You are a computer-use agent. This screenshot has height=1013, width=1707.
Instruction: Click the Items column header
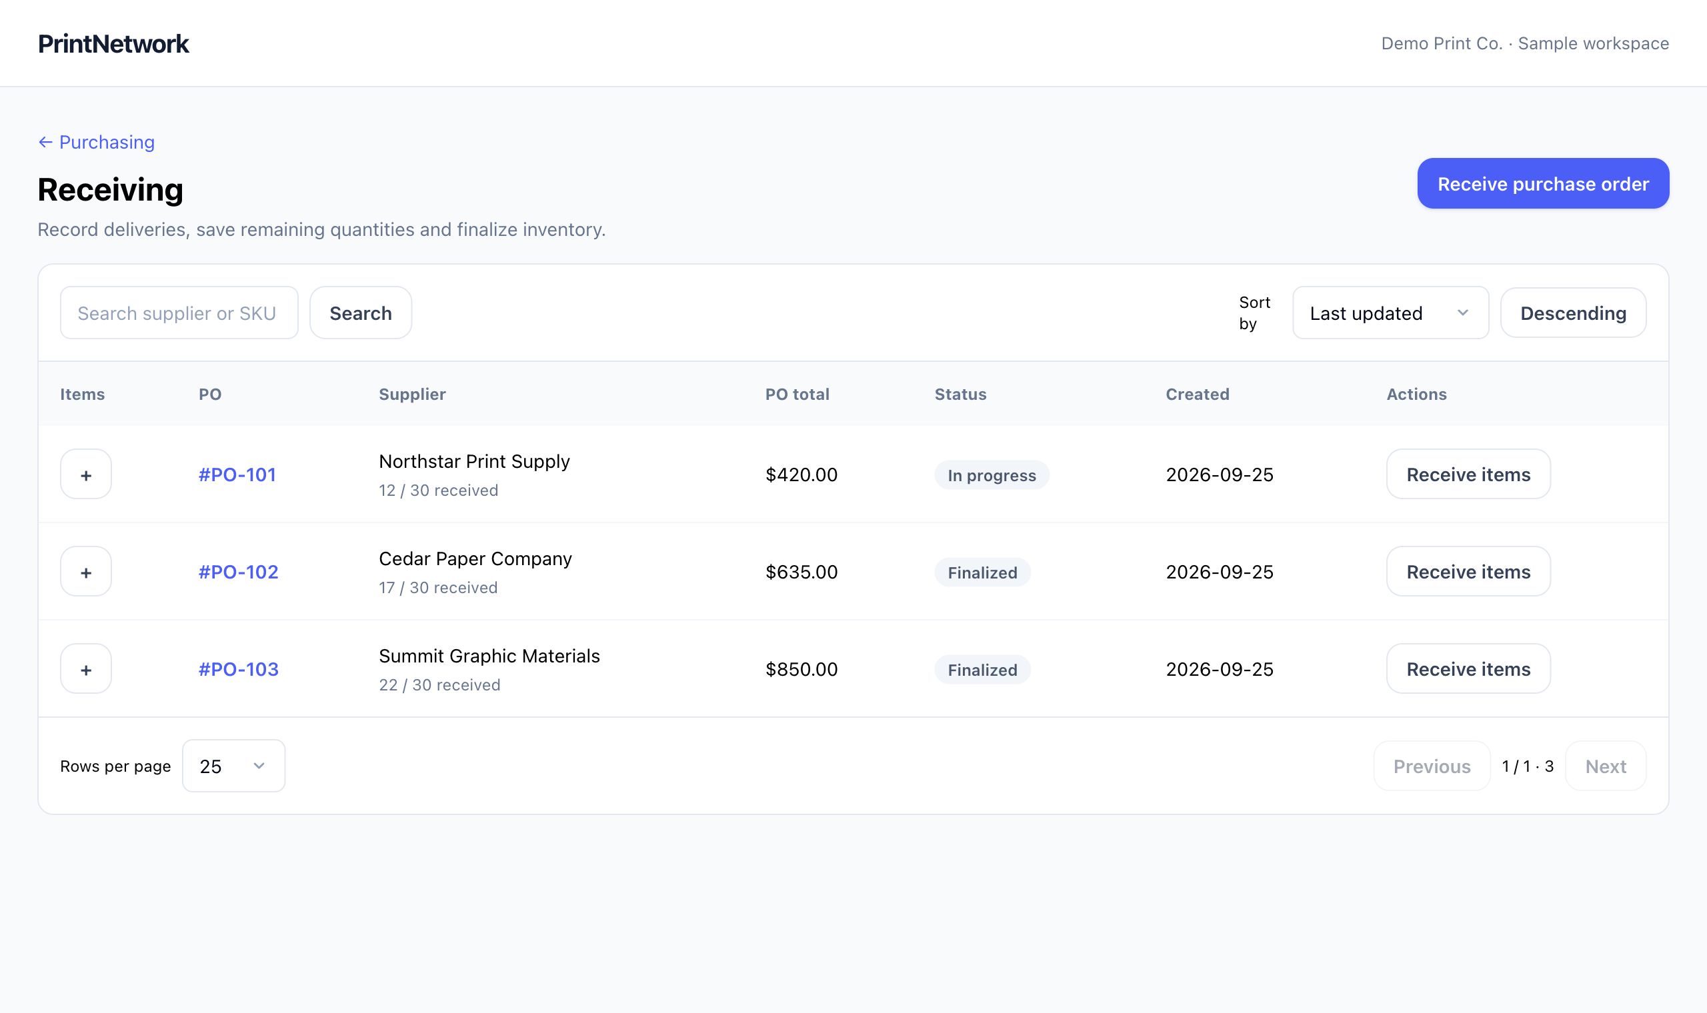tap(83, 395)
